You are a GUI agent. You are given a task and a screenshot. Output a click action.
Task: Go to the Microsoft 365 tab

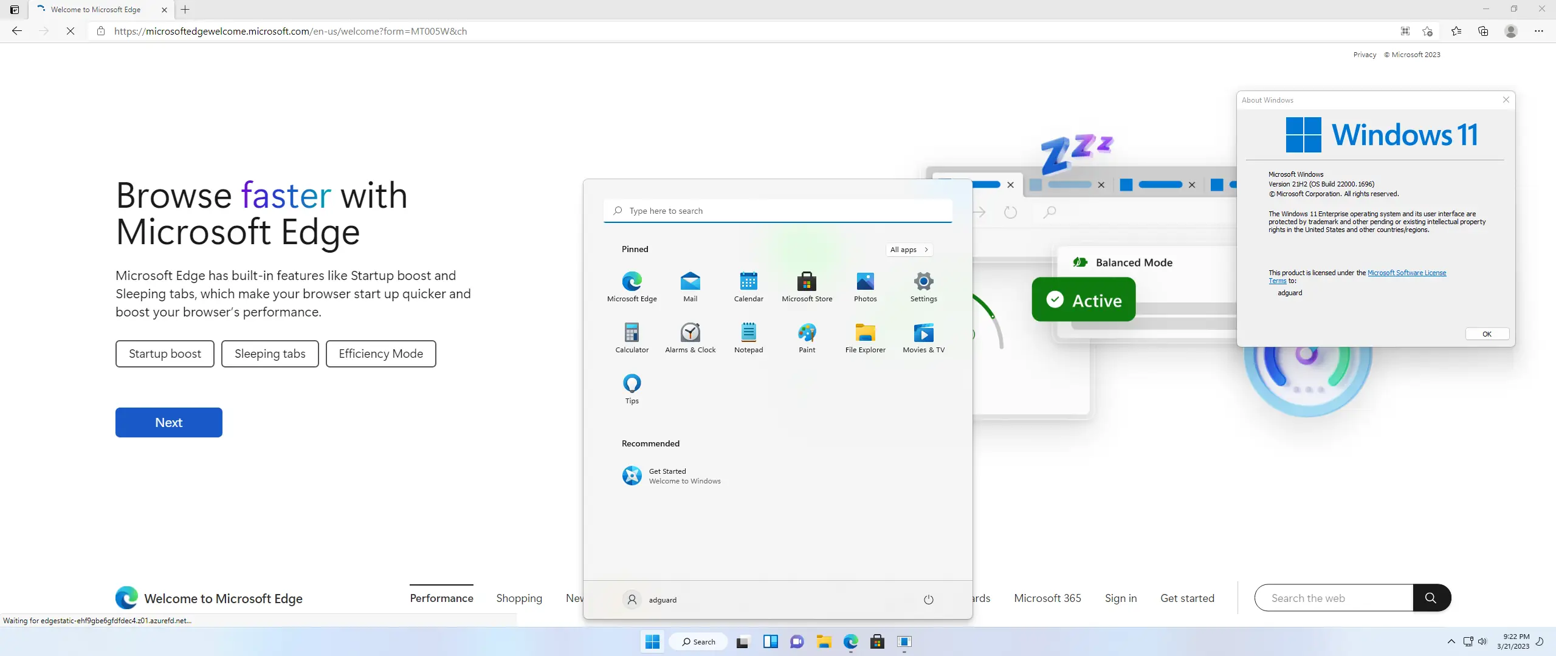click(1047, 598)
